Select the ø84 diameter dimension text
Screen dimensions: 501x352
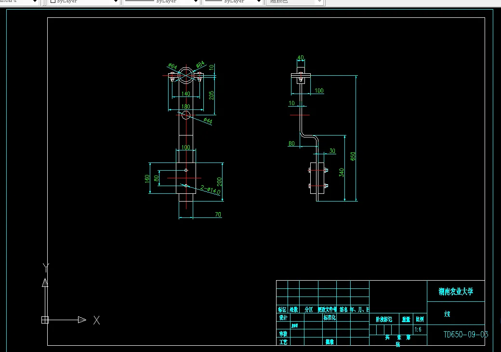click(200, 65)
